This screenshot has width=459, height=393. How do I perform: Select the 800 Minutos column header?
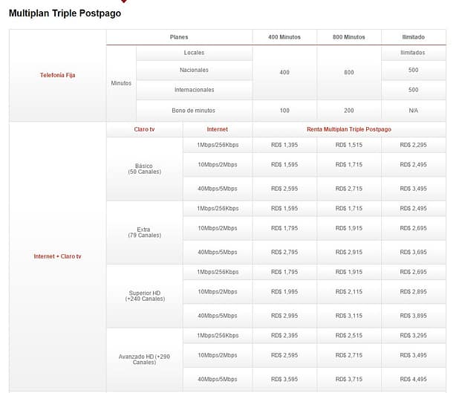pos(348,36)
